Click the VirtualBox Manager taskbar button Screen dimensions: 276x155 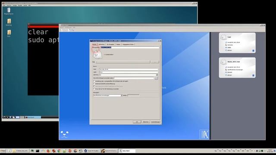[92, 151]
